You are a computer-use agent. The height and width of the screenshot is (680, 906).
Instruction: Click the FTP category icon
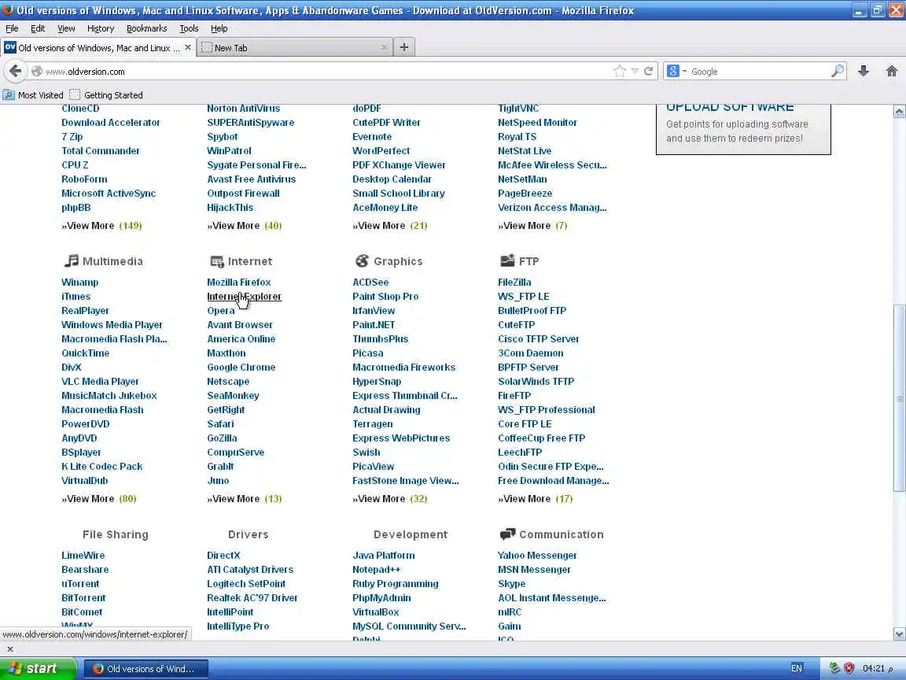click(x=507, y=261)
